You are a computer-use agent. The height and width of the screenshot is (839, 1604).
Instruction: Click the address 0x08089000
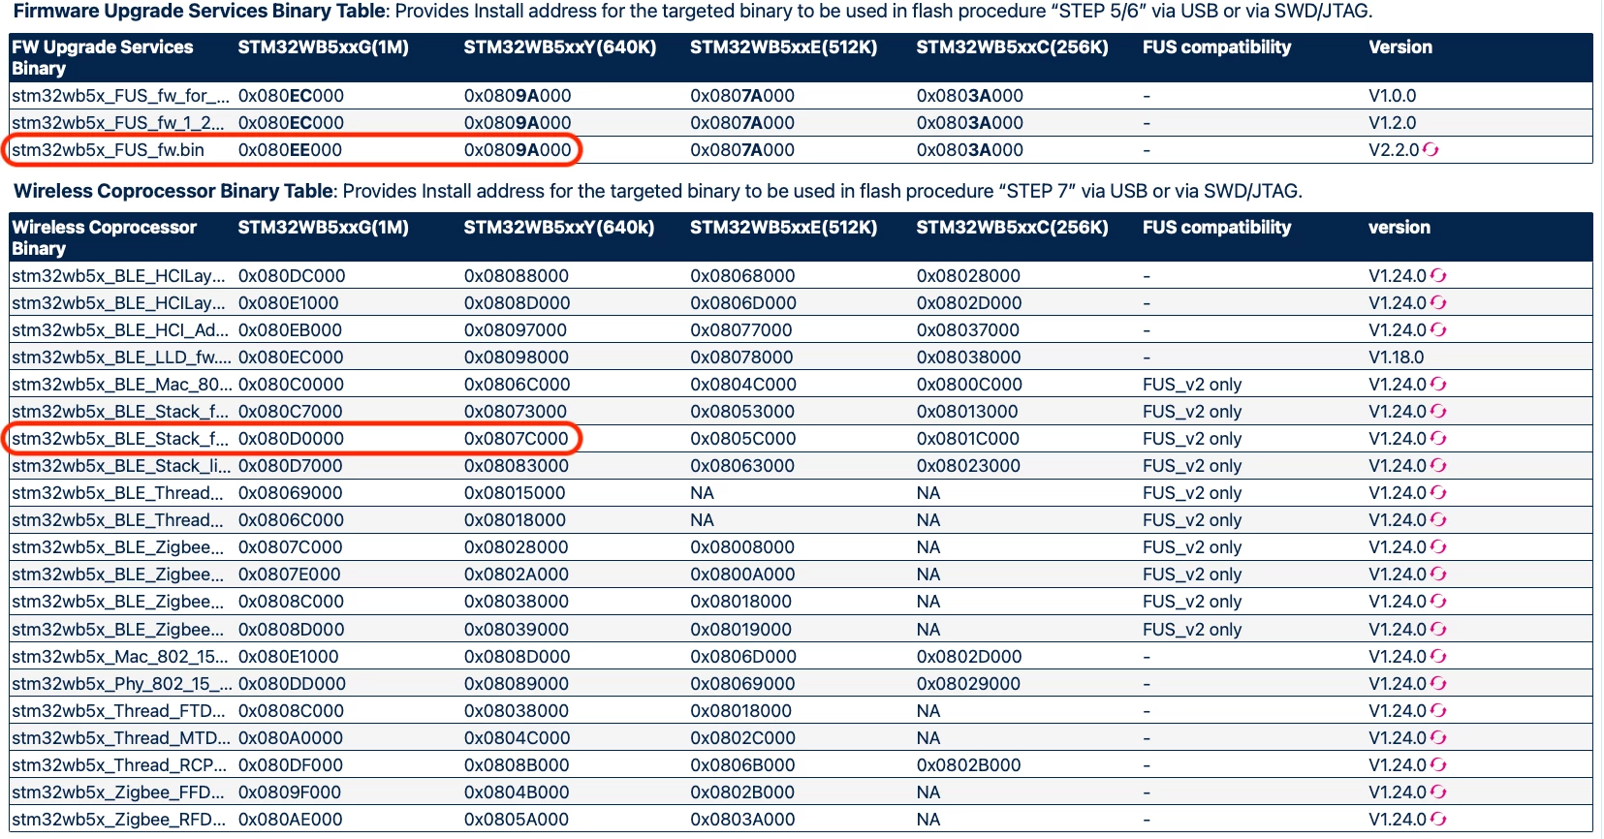(517, 683)
